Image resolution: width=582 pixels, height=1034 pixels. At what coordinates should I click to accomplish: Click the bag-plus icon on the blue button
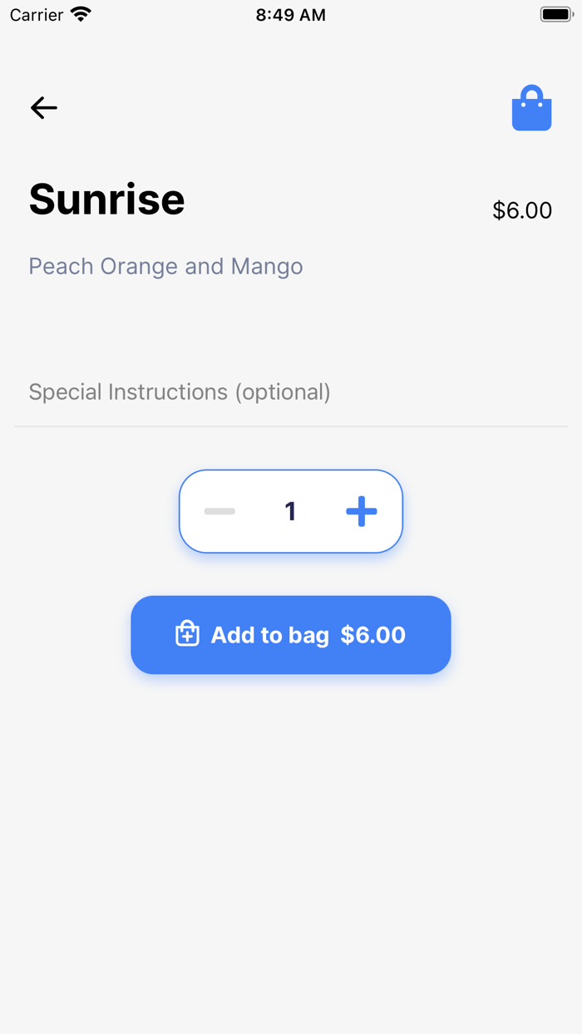[187, 634]
